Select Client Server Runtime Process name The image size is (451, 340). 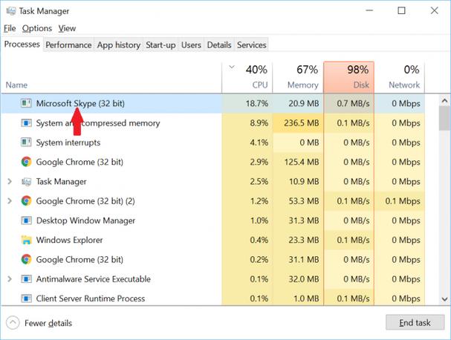(x=91, y=298)
